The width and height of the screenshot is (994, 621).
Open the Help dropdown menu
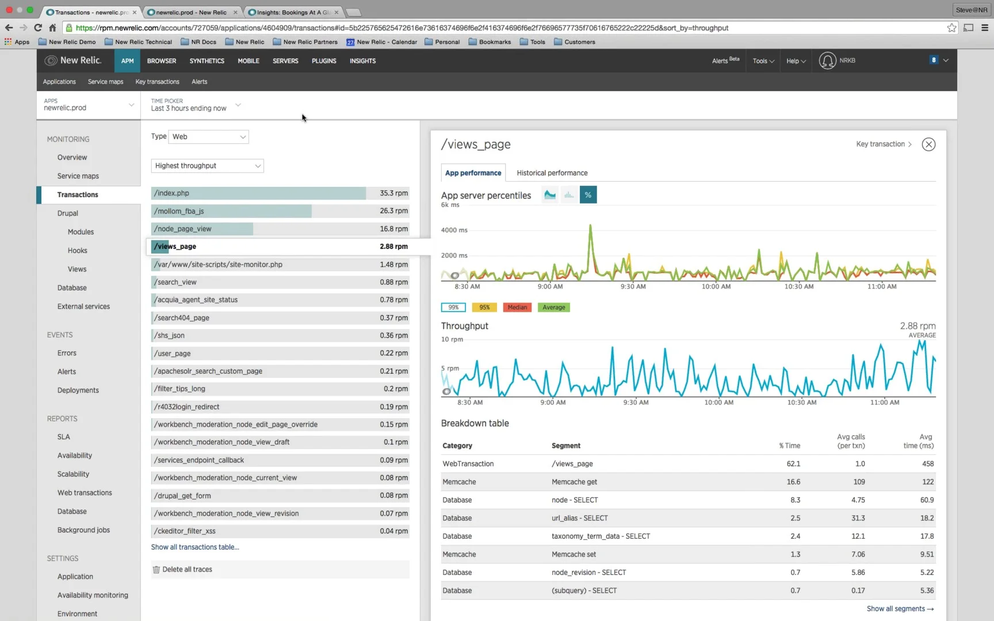tap(796, 61)
